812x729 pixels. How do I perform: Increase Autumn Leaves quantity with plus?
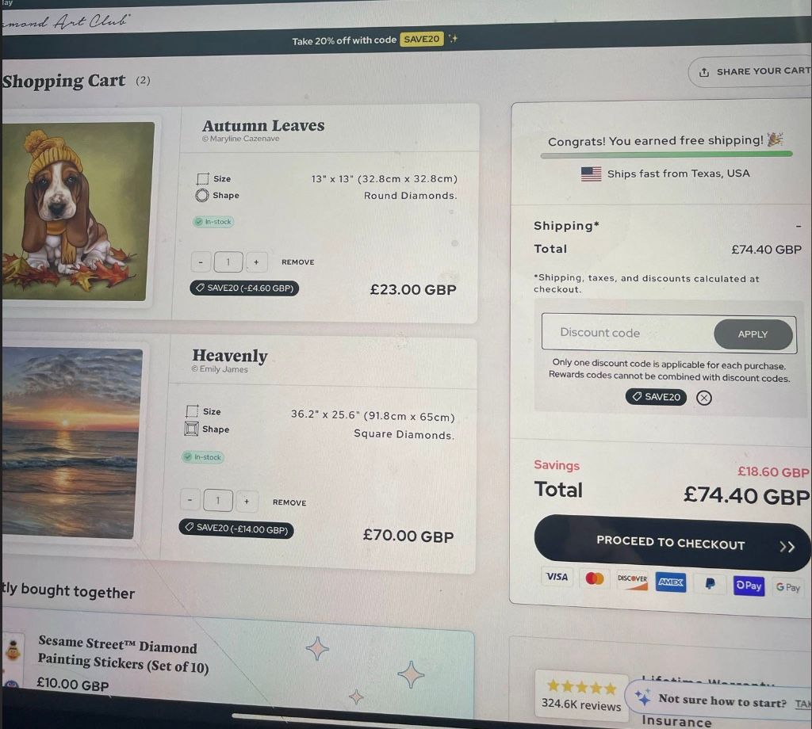(x=256, y=261)
